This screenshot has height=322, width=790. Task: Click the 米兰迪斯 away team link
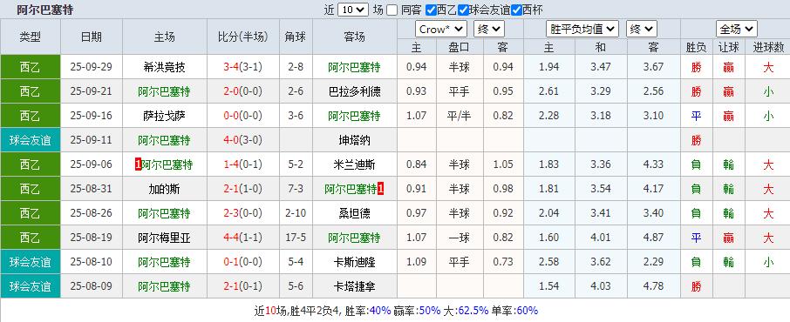click(354, 164)
